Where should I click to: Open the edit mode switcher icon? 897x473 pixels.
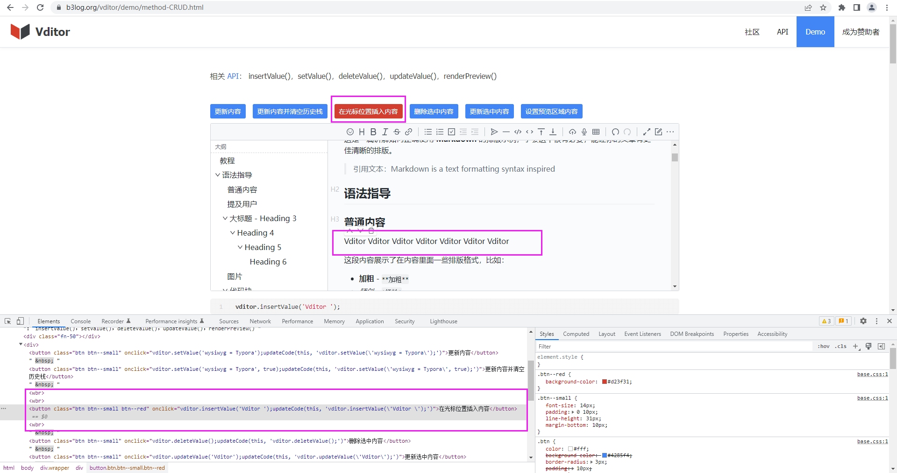pyautogui.click(x=658, y=132)
